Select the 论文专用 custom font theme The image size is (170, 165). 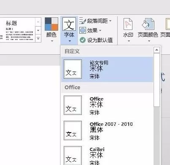[x=107, y=69]
